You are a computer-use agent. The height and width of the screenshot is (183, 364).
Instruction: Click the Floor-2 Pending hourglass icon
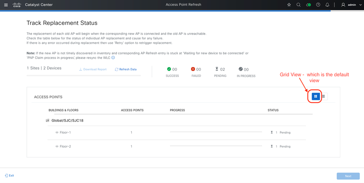[271, 146]
